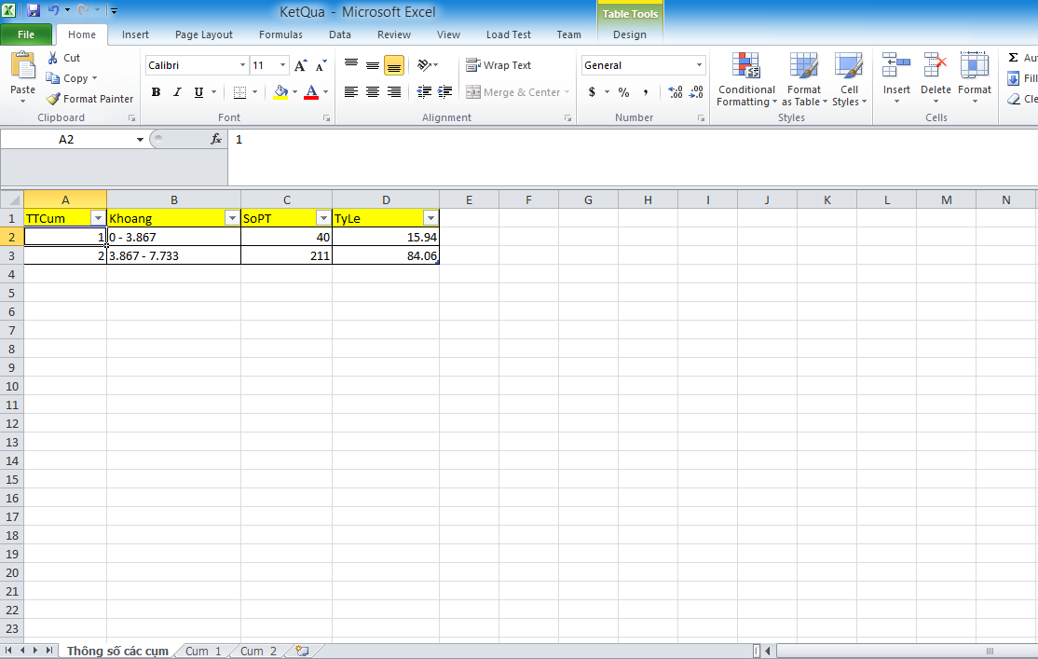
Task: Activate the Format Painter brush
Action: pyautogui.click(x=53, y=99)
